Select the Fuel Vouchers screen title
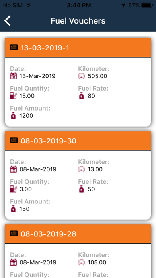Screen dimensions: 156x278 [78, 21]
